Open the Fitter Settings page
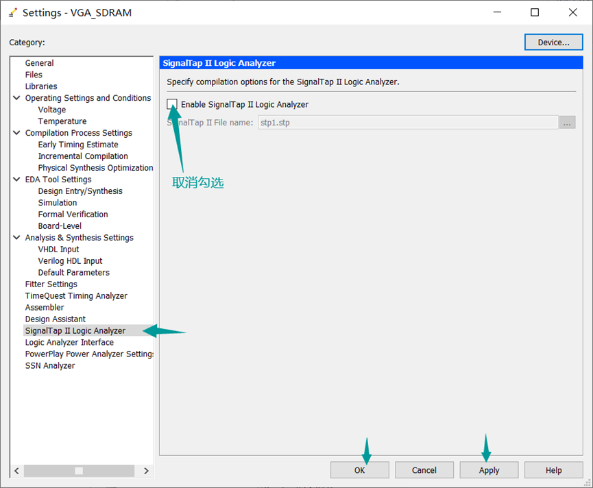Screen dimensions: 593x488 (x=51, y=284)
